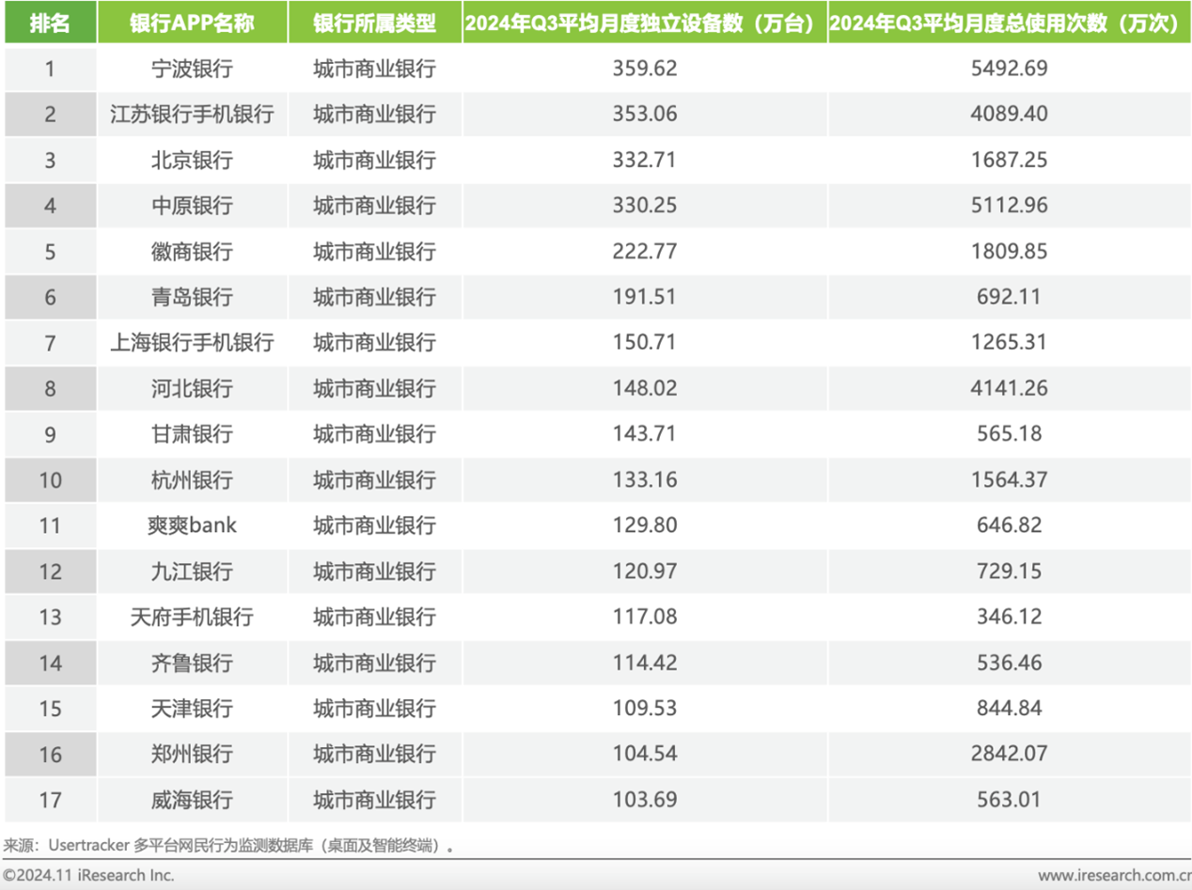Click the 威海银行 name cell

click(x=193, y=801)
